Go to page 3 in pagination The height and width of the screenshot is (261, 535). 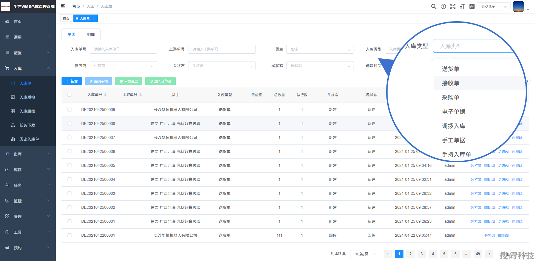422,254
